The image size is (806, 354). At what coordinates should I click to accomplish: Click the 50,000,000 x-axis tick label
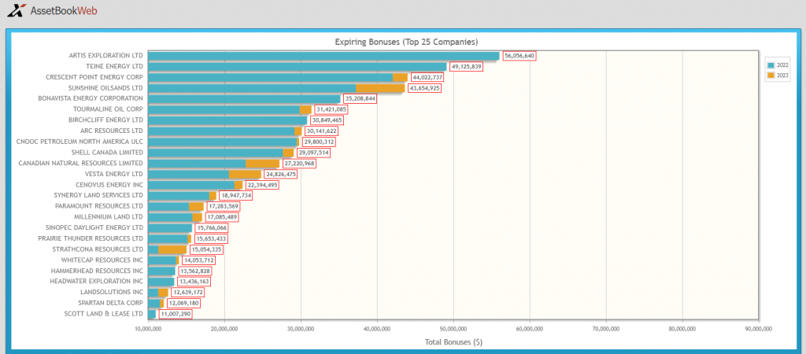[453, 328]
